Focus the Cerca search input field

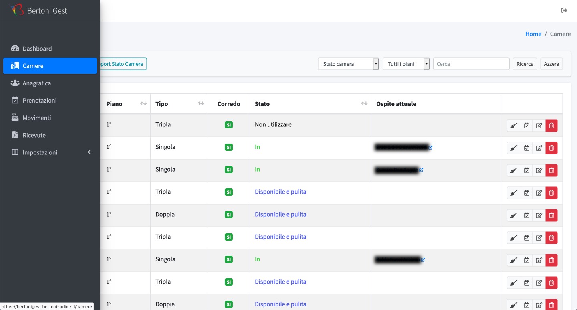coord(471,64)
